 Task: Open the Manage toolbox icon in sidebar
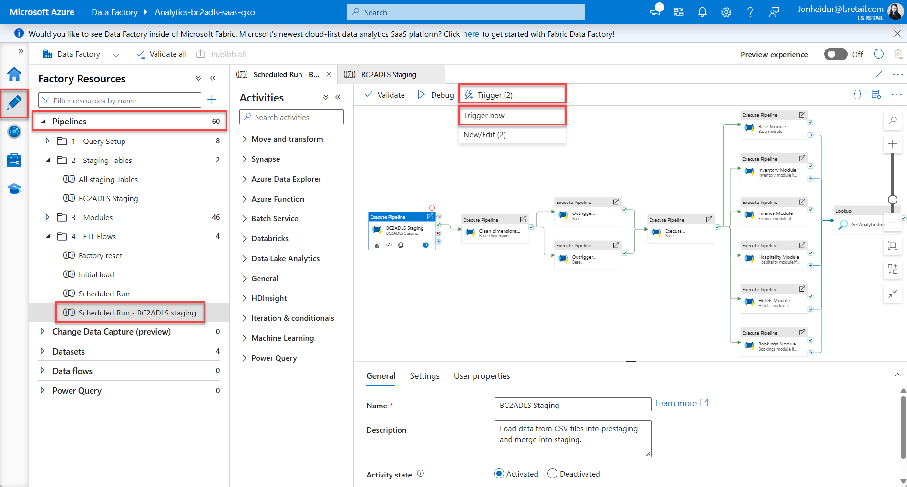point(14,160)
